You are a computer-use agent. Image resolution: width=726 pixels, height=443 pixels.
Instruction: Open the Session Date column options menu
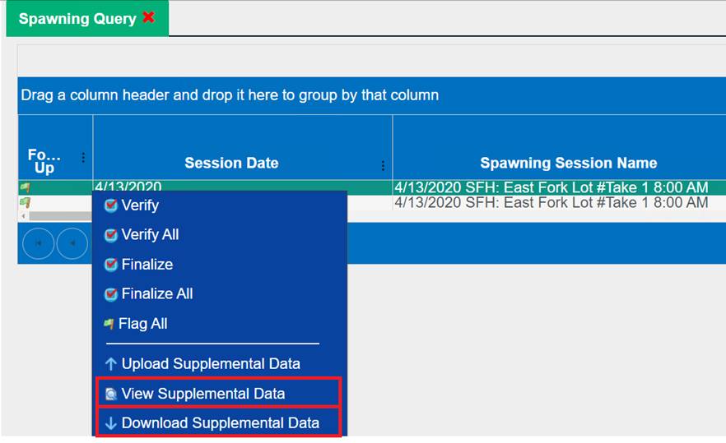pyautogui.click(x=383, y=165)
